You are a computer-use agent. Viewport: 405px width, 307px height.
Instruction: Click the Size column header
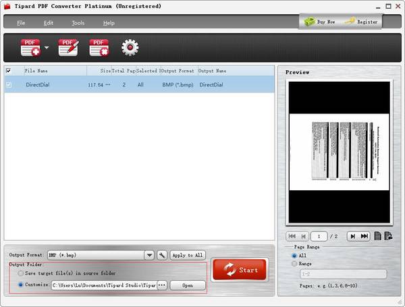tap(99, 71)
